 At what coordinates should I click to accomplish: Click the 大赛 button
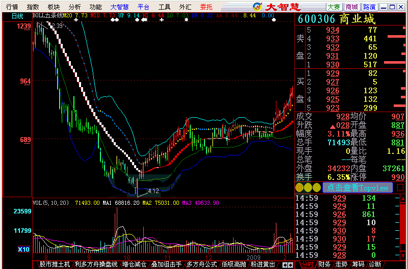click(334, 7)
